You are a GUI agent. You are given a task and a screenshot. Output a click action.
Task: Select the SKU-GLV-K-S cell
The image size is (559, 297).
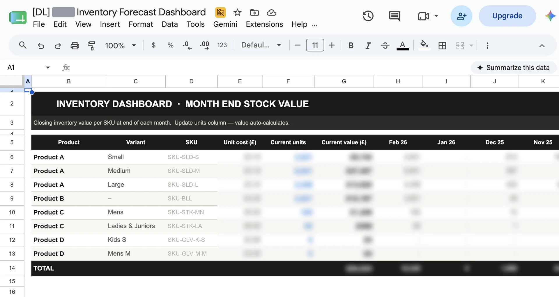point(191,240)
